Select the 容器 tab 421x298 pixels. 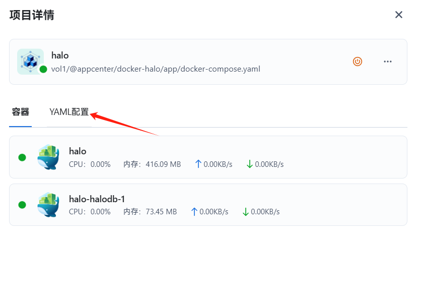(21, 112)
